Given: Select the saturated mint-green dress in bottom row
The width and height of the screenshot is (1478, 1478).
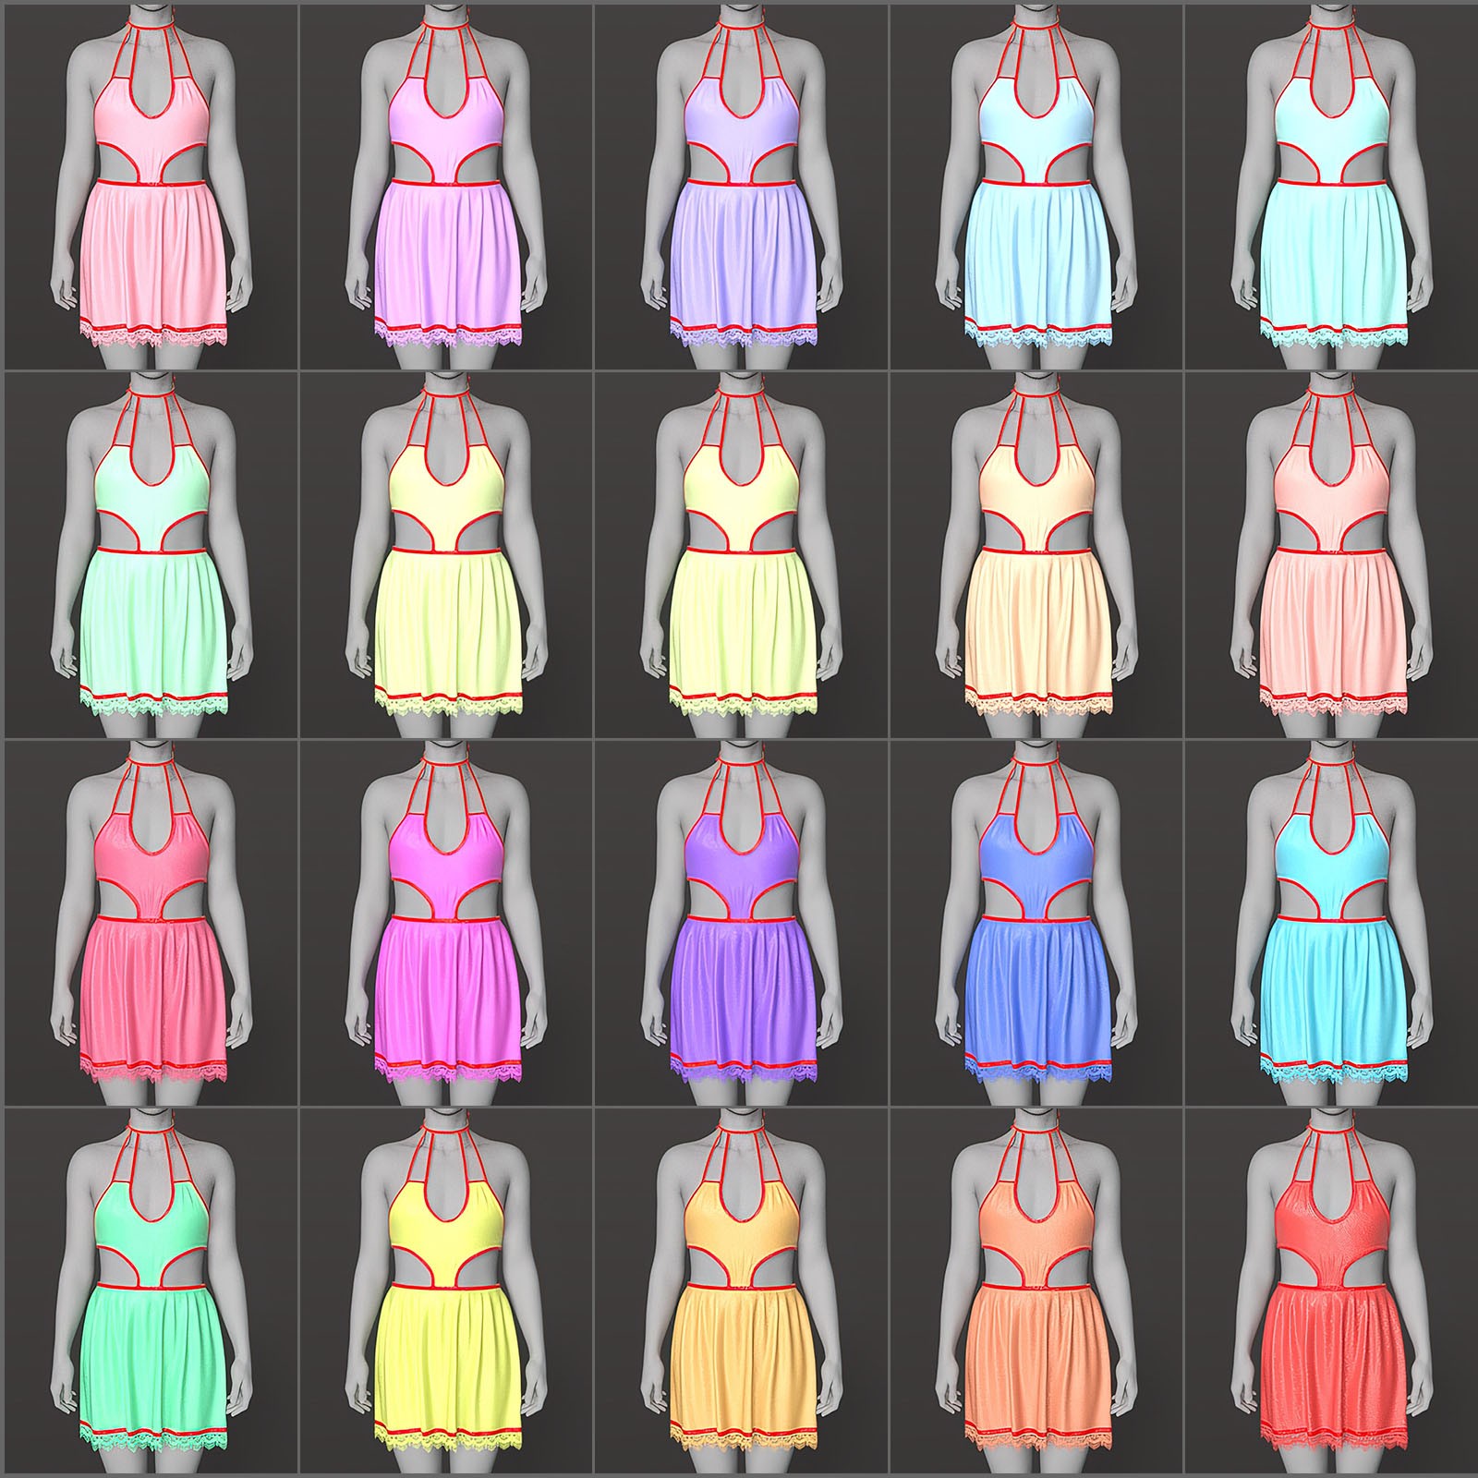Looking at the screenshot, I should 151,1291.
